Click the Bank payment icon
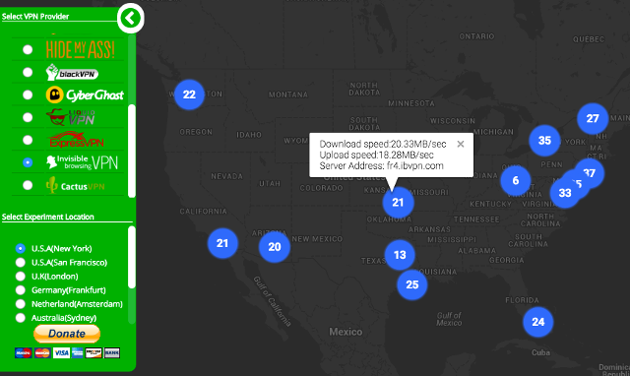Image resolution: width=630 pixels, height=376 pixels. click(x=112, y=353)
